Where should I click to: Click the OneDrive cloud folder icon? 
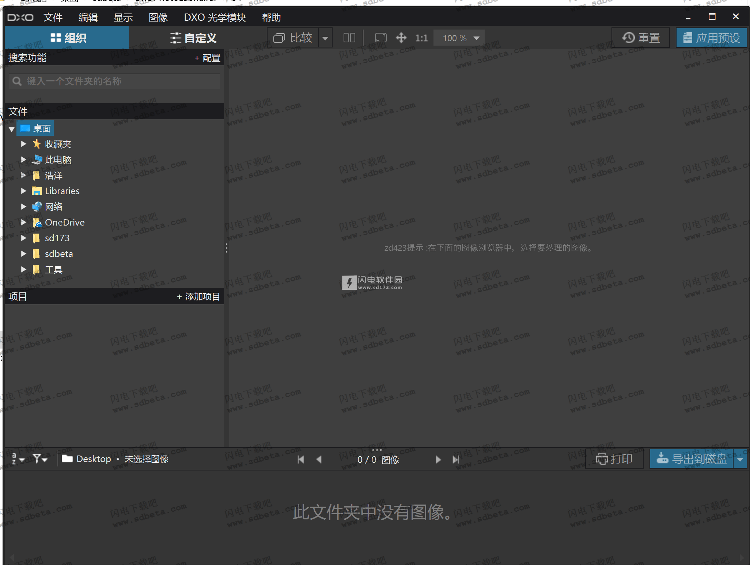tap(37, 222)
